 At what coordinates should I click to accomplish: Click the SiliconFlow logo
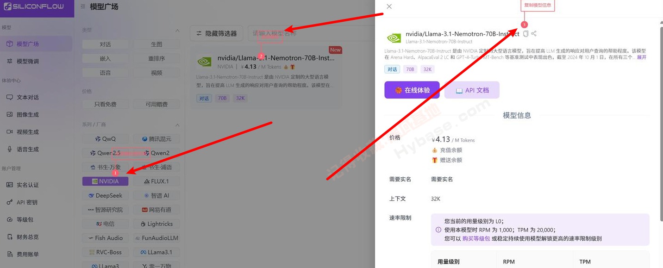click(x=33, y=6)
